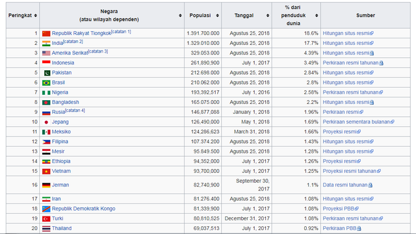Screen dimensions: 416x234
Task: Open the Iran country link
Action: [x=57, y=199]
